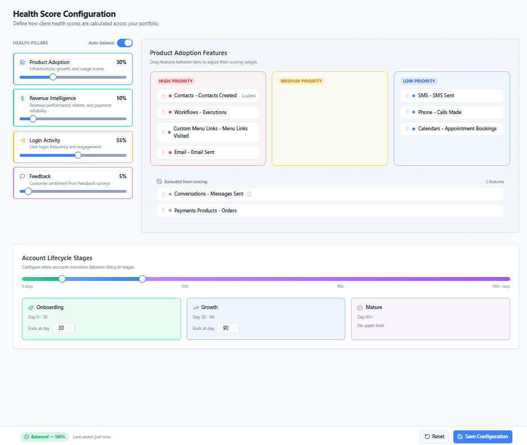
Task: Click the MEDIUM PRIORITY tier label
Action: [301, 81]
